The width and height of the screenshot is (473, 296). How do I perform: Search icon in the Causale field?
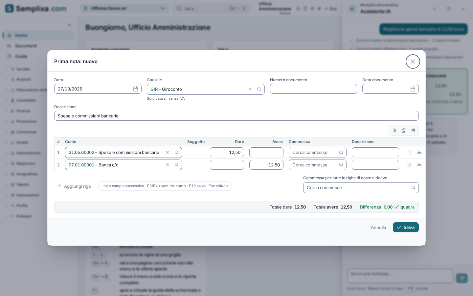tap(259, 89)
